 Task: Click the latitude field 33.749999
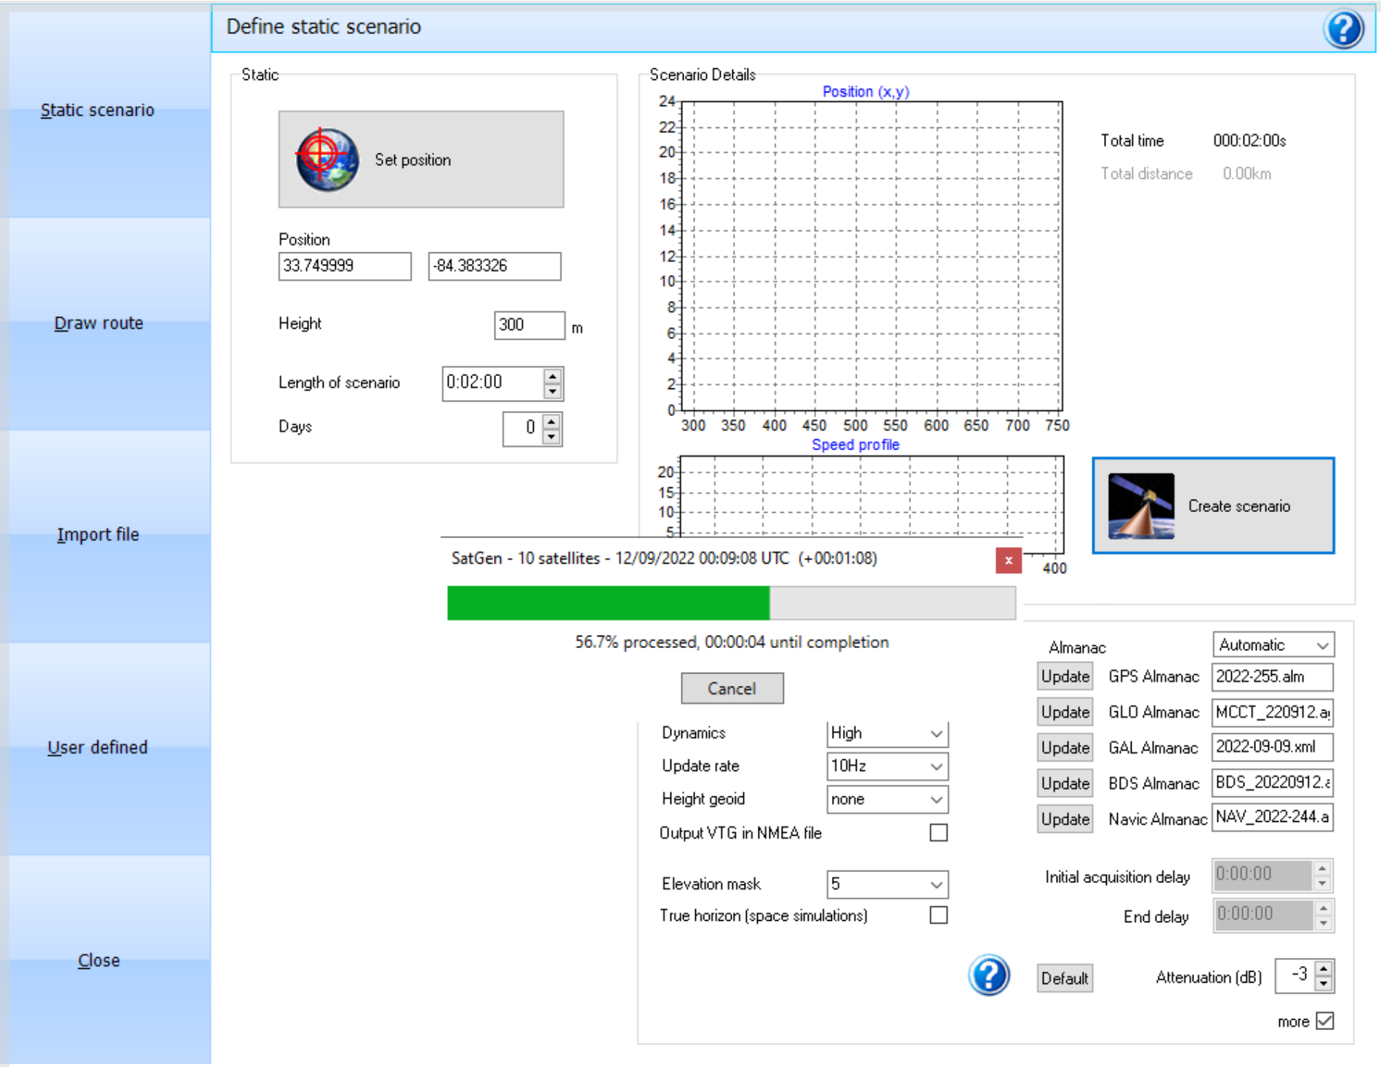[x=345, y=266]
